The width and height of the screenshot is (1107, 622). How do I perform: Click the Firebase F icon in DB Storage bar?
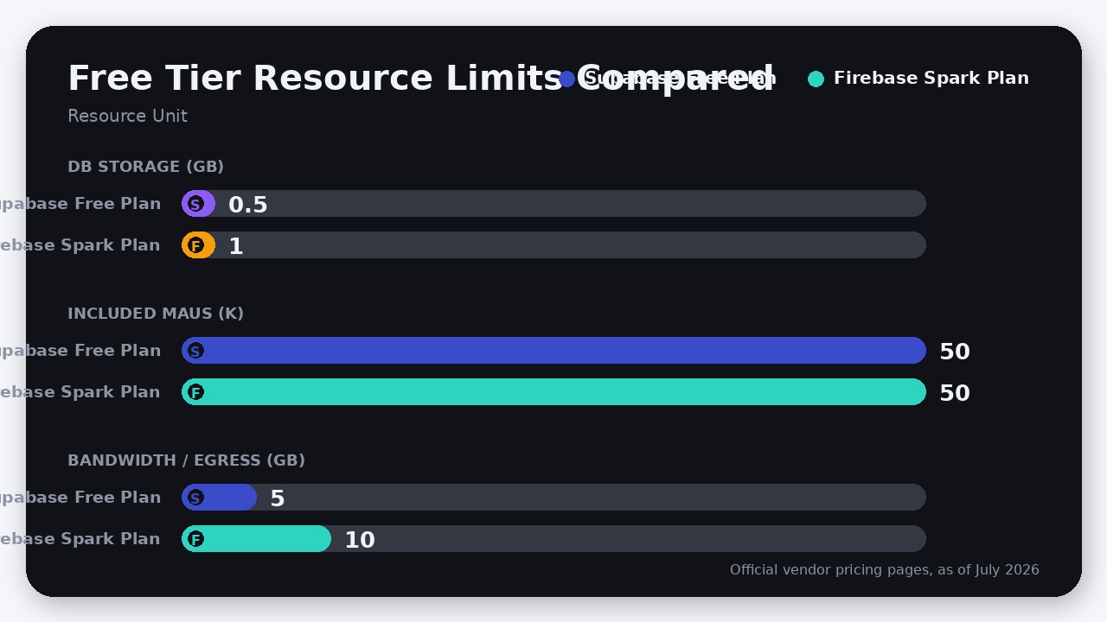click(195, 245)
